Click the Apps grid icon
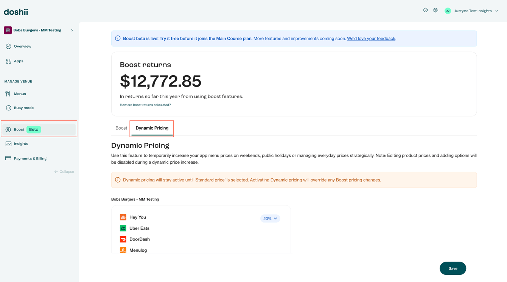 point(8,61)
